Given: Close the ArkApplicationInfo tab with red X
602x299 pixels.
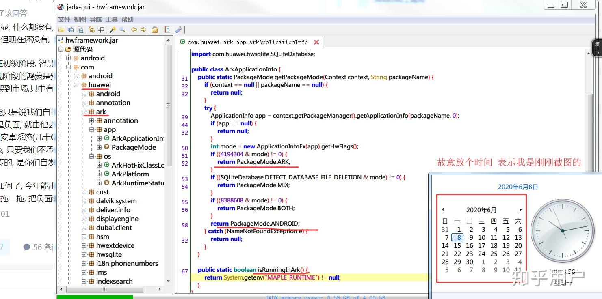Looking at the screenshot, I should [316, 42].
